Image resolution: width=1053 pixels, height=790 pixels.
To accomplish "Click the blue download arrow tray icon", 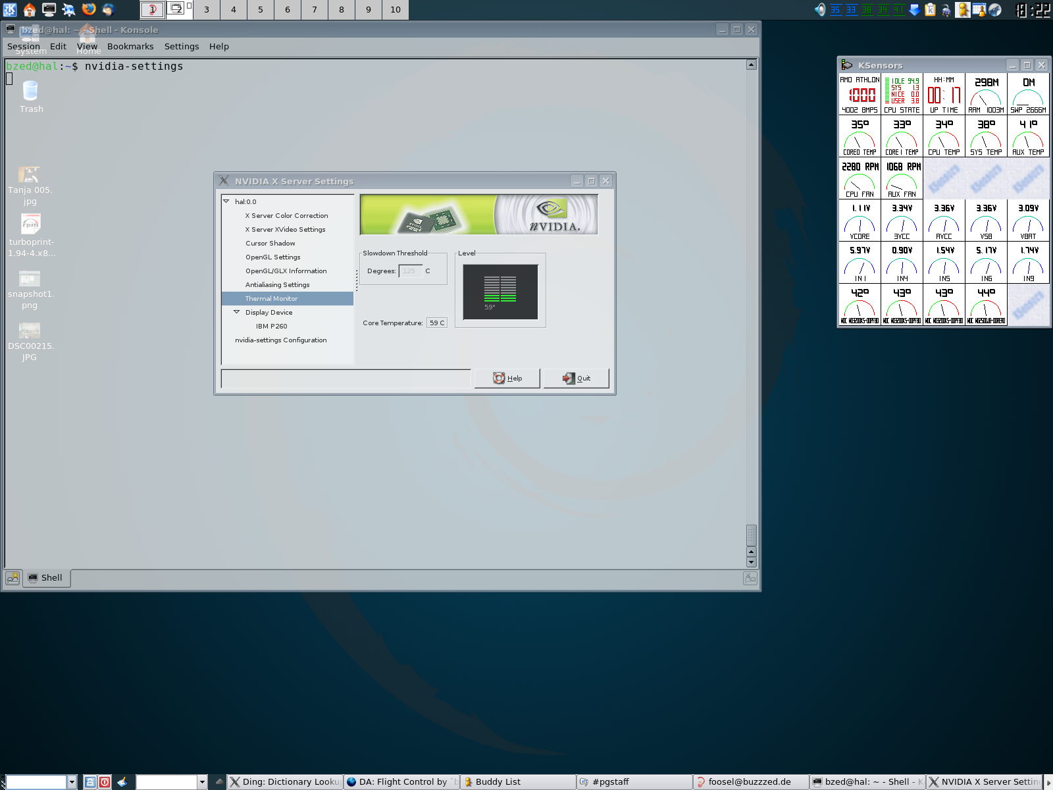I will click(914, 9).
